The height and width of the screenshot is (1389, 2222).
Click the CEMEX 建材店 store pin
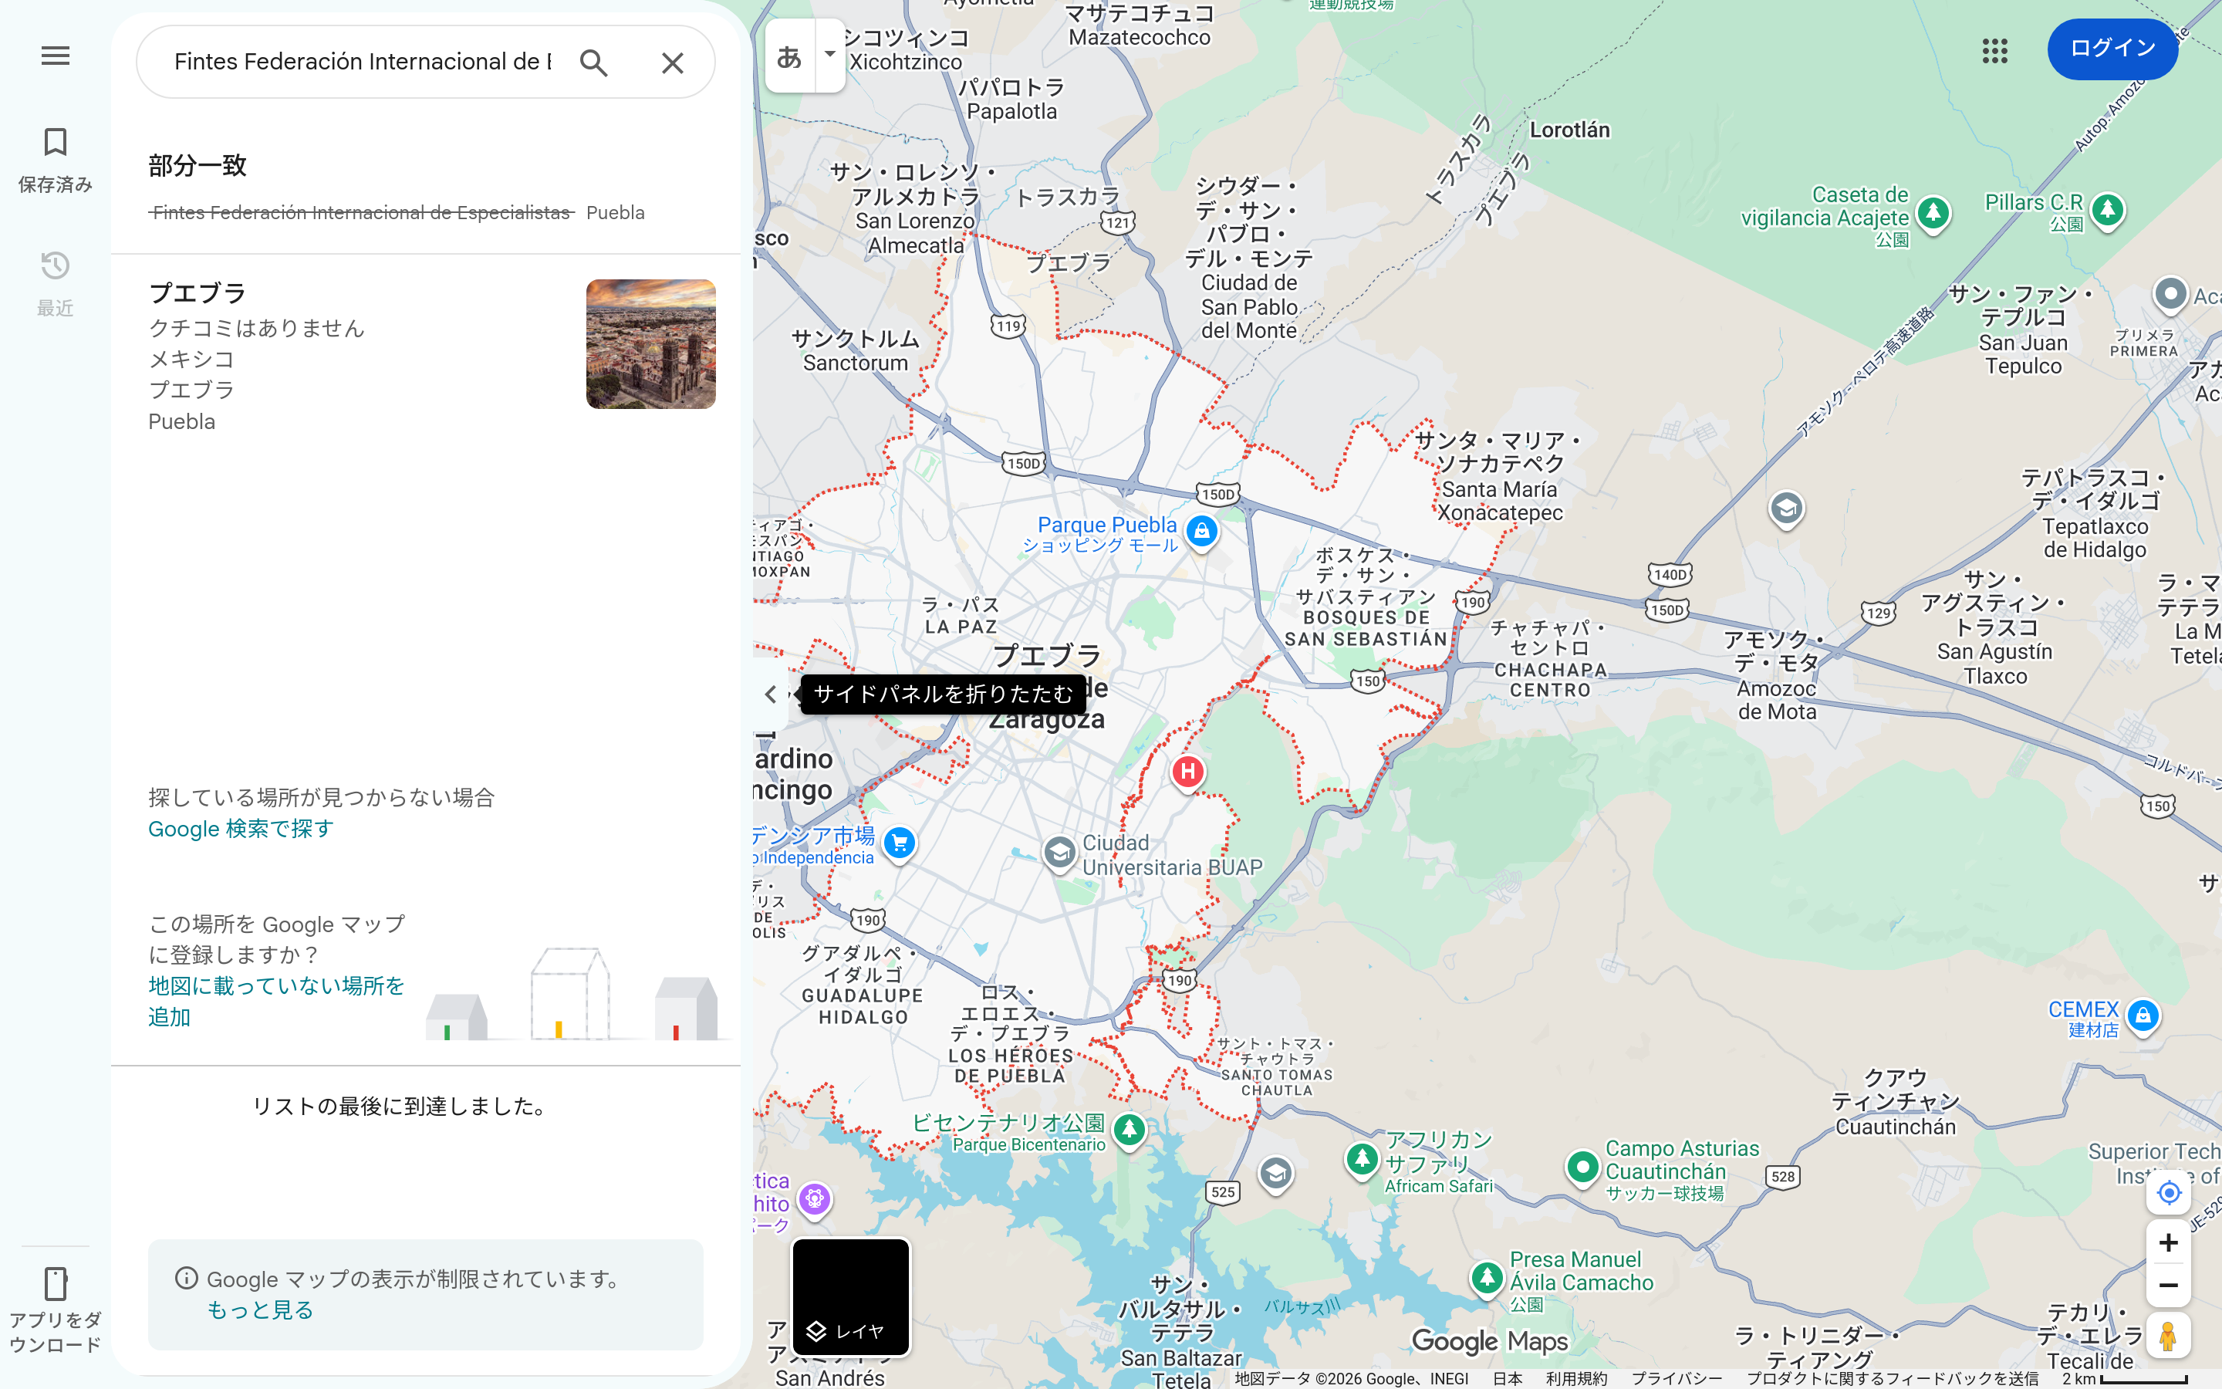click(2143, 1018)
